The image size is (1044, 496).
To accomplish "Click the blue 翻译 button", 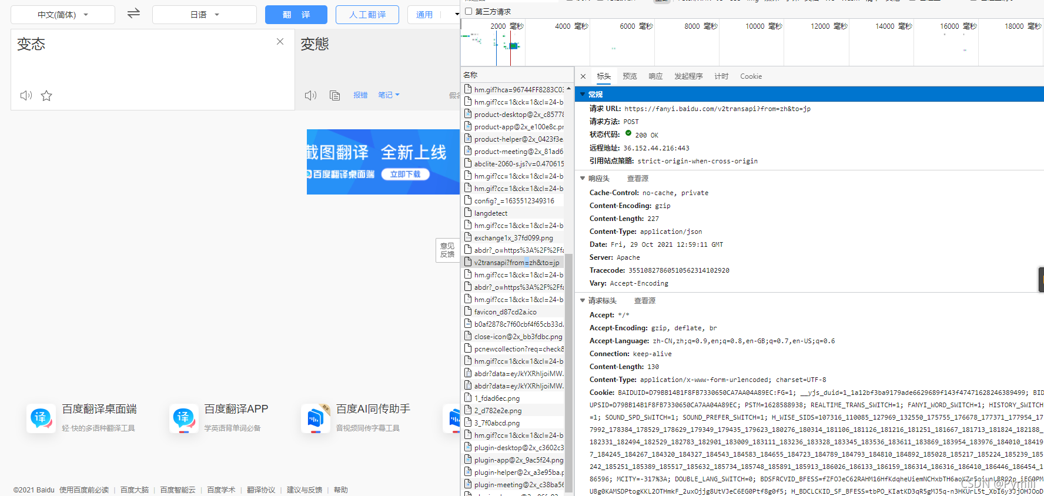I will pos(296,15).
